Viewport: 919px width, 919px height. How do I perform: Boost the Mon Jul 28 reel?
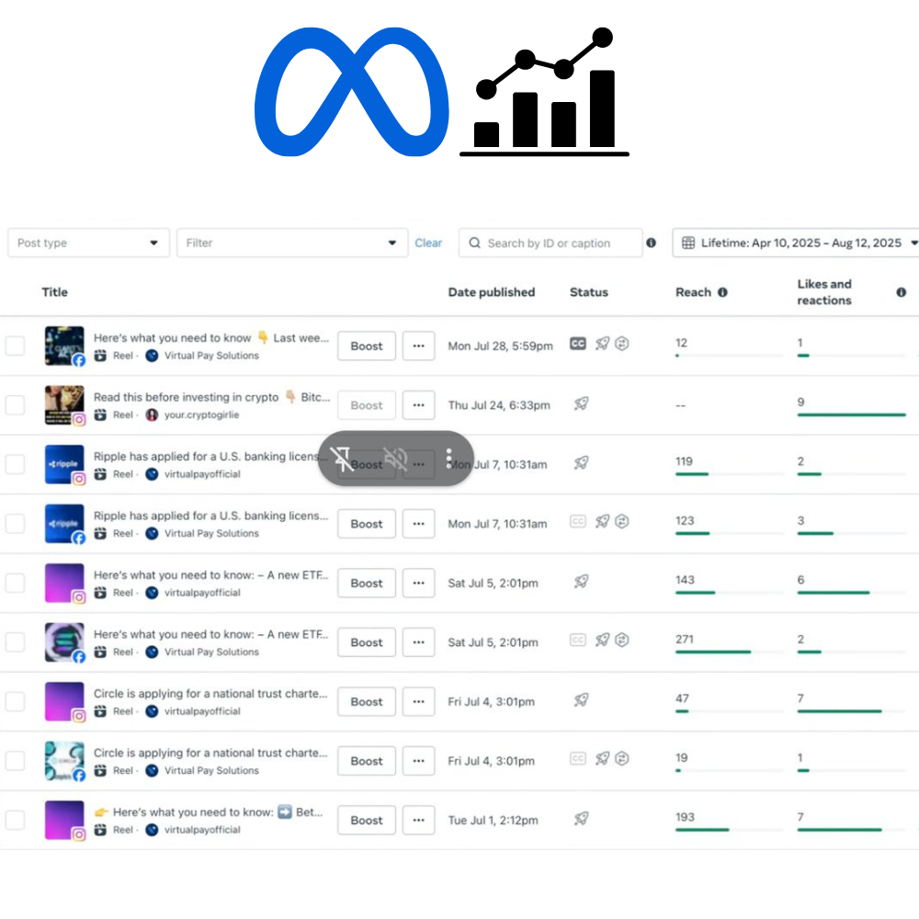pos(367,346)
